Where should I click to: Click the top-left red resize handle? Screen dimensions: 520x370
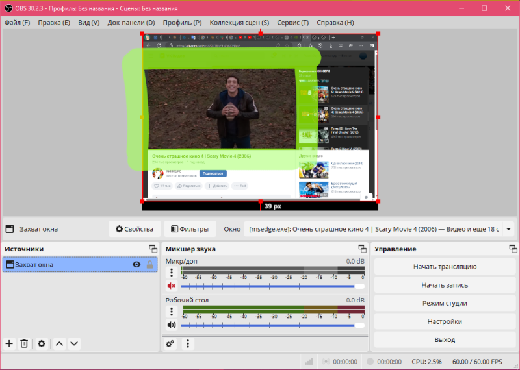point(142,34)
